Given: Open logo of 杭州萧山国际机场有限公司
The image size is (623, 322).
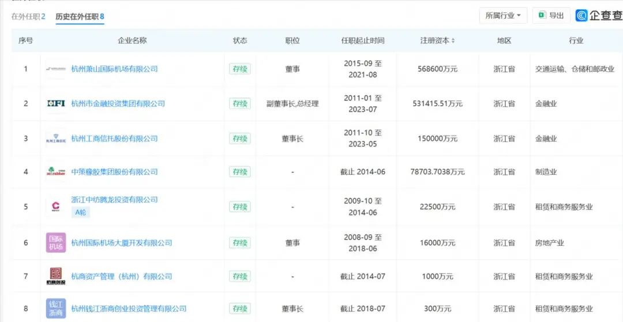Looking at the screenshot, I should pyautogui.click(x=55, y=69).
